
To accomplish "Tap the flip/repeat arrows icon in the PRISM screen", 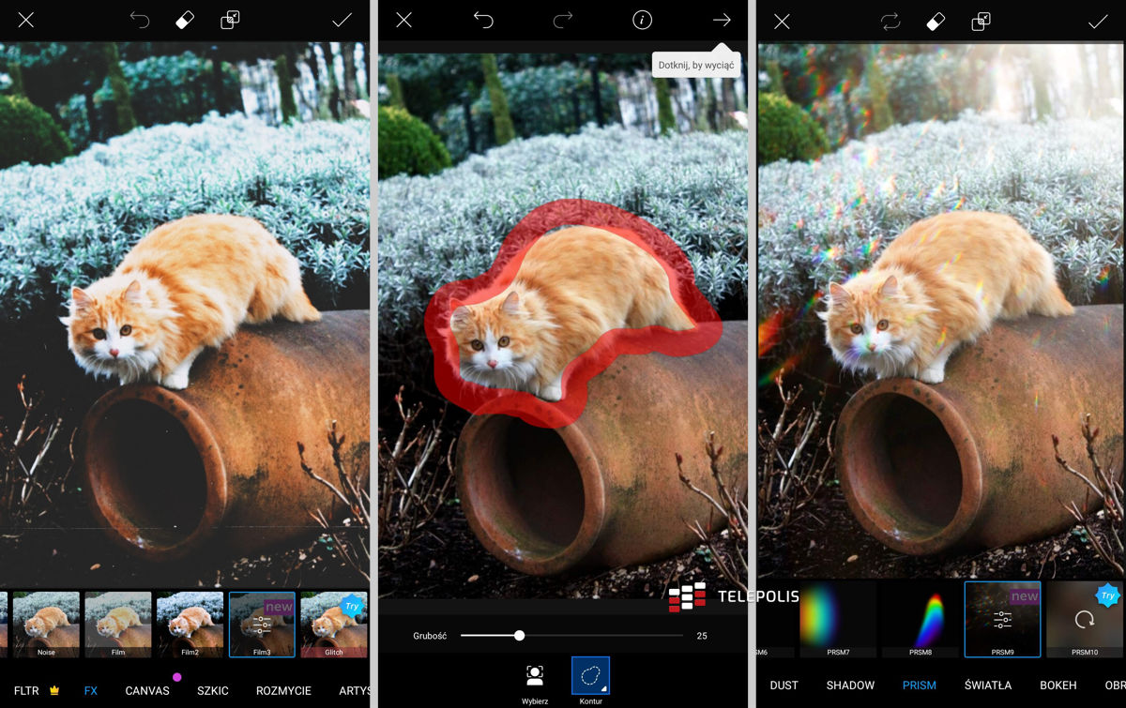I will pos(890,22).
